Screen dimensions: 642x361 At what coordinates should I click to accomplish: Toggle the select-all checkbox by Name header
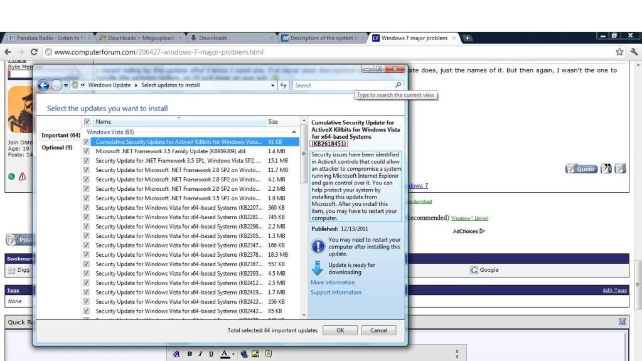(x=87, y=122)
